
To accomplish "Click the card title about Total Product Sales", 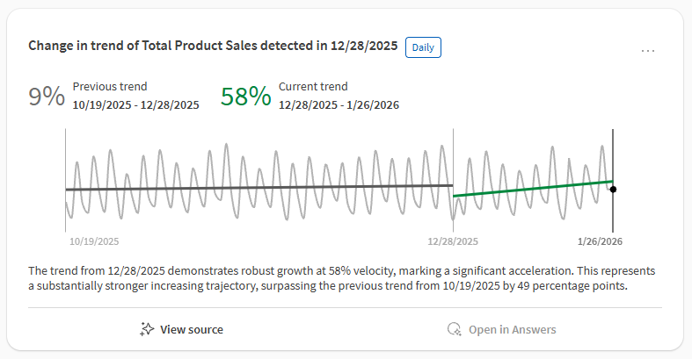I will [213, 46].
